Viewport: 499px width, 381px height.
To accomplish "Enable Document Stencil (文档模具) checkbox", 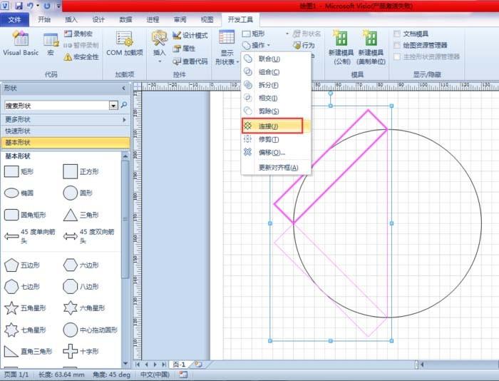I will (397, 34).
